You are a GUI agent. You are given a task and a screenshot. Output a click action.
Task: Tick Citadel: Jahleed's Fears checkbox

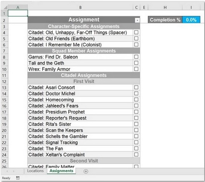pyautogui.click(x=136, y=106)
